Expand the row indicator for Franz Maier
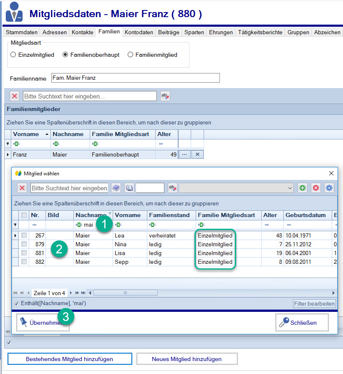 [x=8, y=155]
